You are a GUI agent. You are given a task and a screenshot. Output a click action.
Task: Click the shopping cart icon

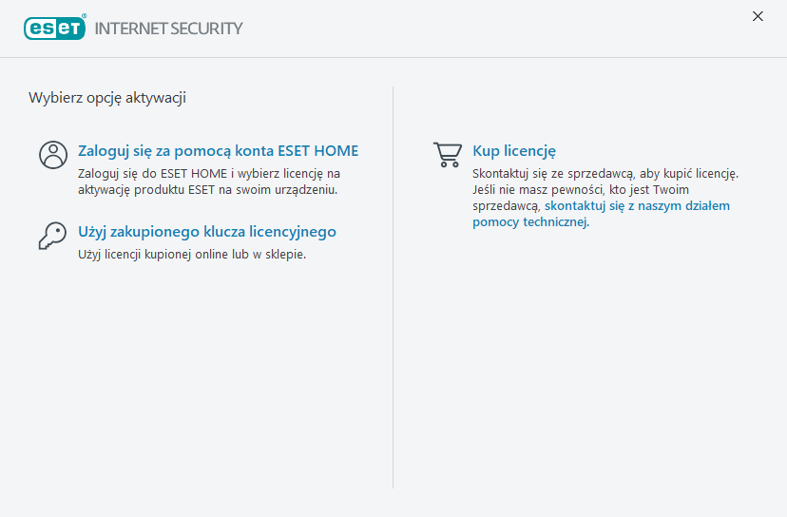[x=447, y=155]
